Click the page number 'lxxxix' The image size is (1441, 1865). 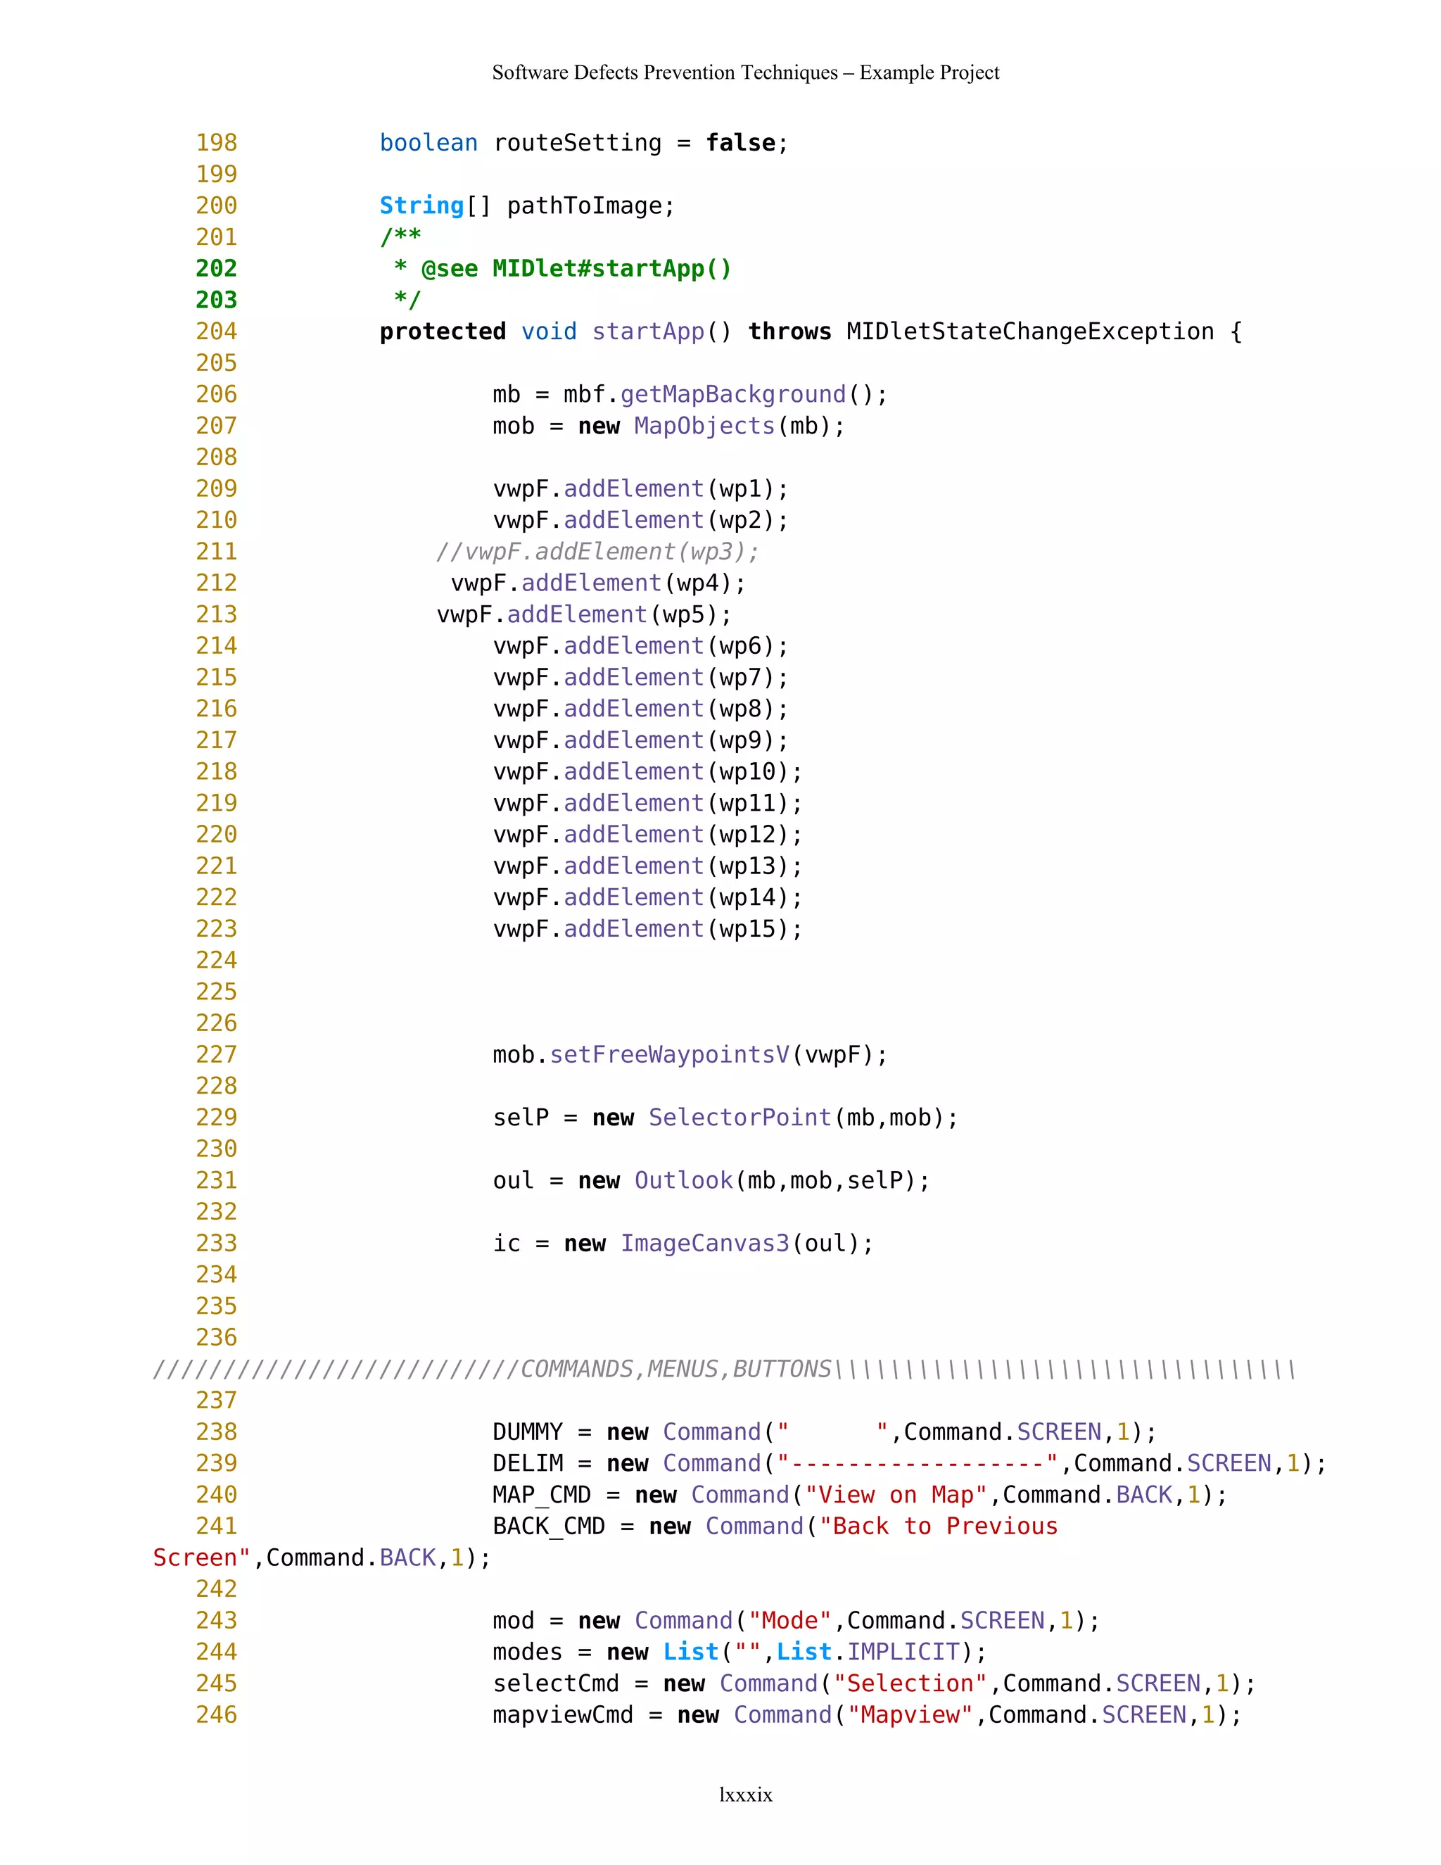[x=745, y=1795]
